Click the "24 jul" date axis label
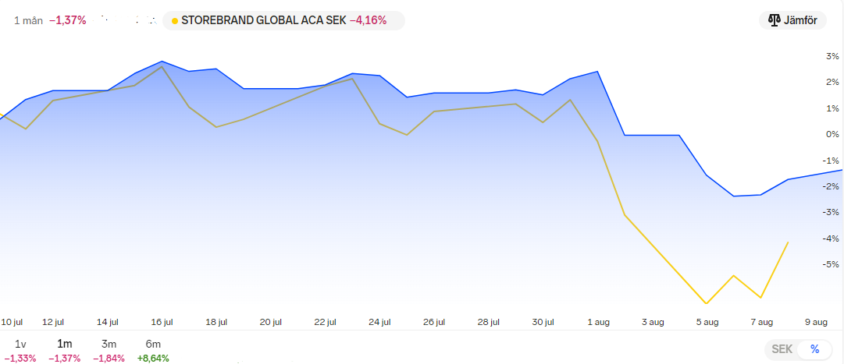This screenshot has height=364, width=844. [379, 321]
